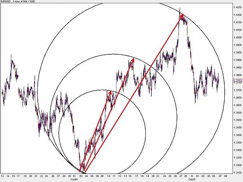Select the 1.3650 price scale value
The image size is (243, 182).
(238, 97)
